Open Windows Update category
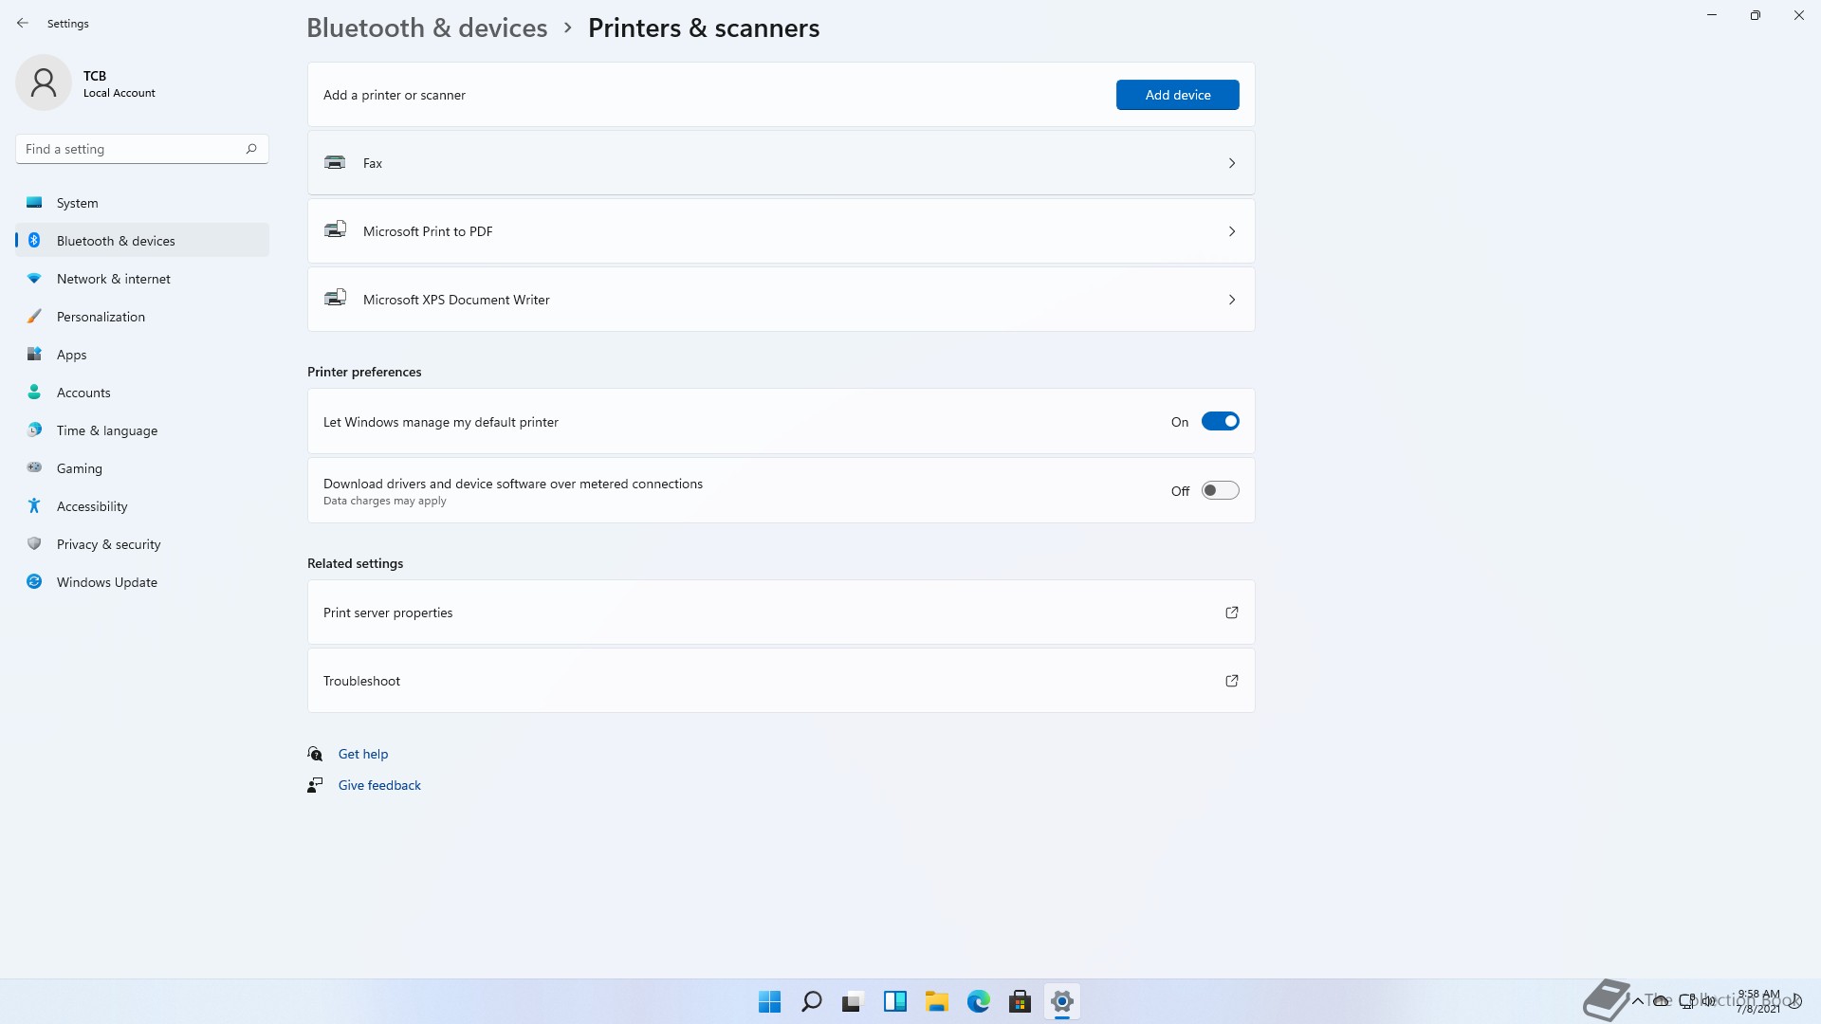The height and width of the screenshot is (1024, 1821). [x=142, y=582]
